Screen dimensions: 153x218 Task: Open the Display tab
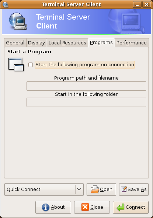point(36,43)
